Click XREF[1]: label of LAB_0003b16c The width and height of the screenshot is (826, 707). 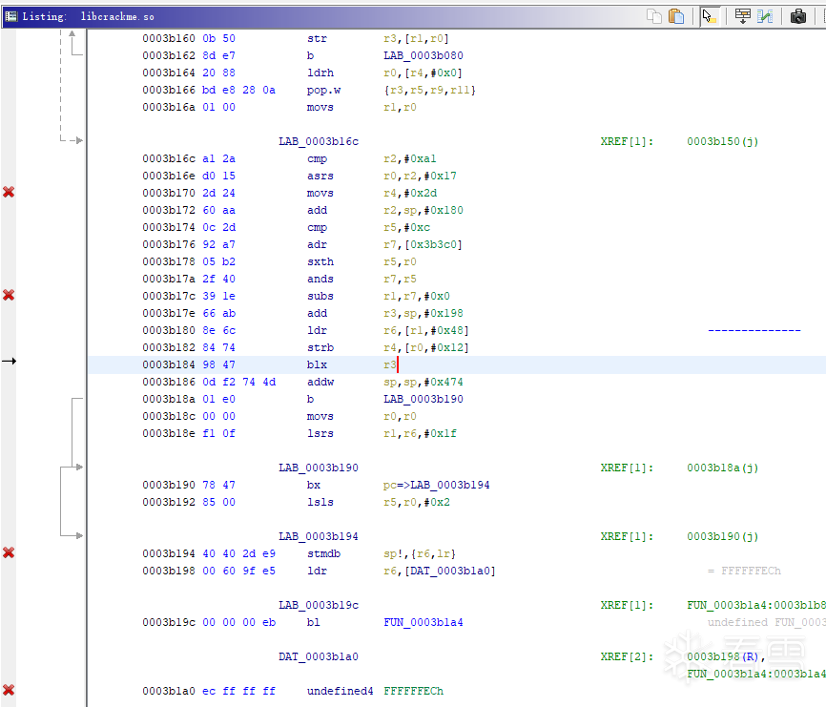tap(627, 142)
